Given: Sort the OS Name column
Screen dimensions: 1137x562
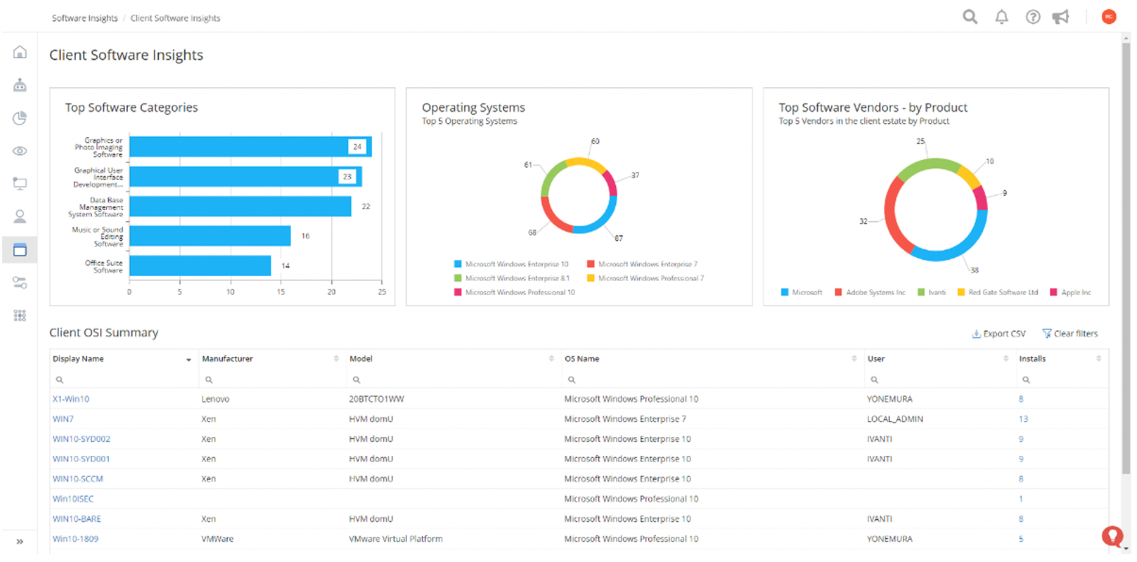Looking at the screenshot, I should 854,358.
